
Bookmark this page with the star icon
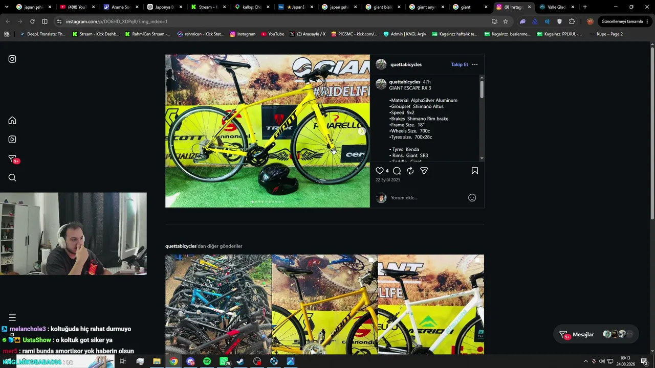tap(506, 21)
